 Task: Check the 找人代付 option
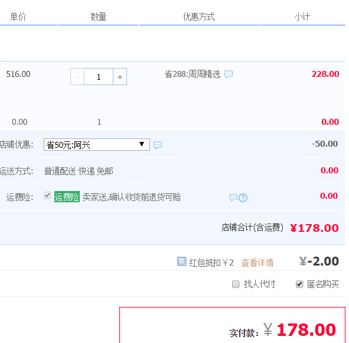[236, 284]
